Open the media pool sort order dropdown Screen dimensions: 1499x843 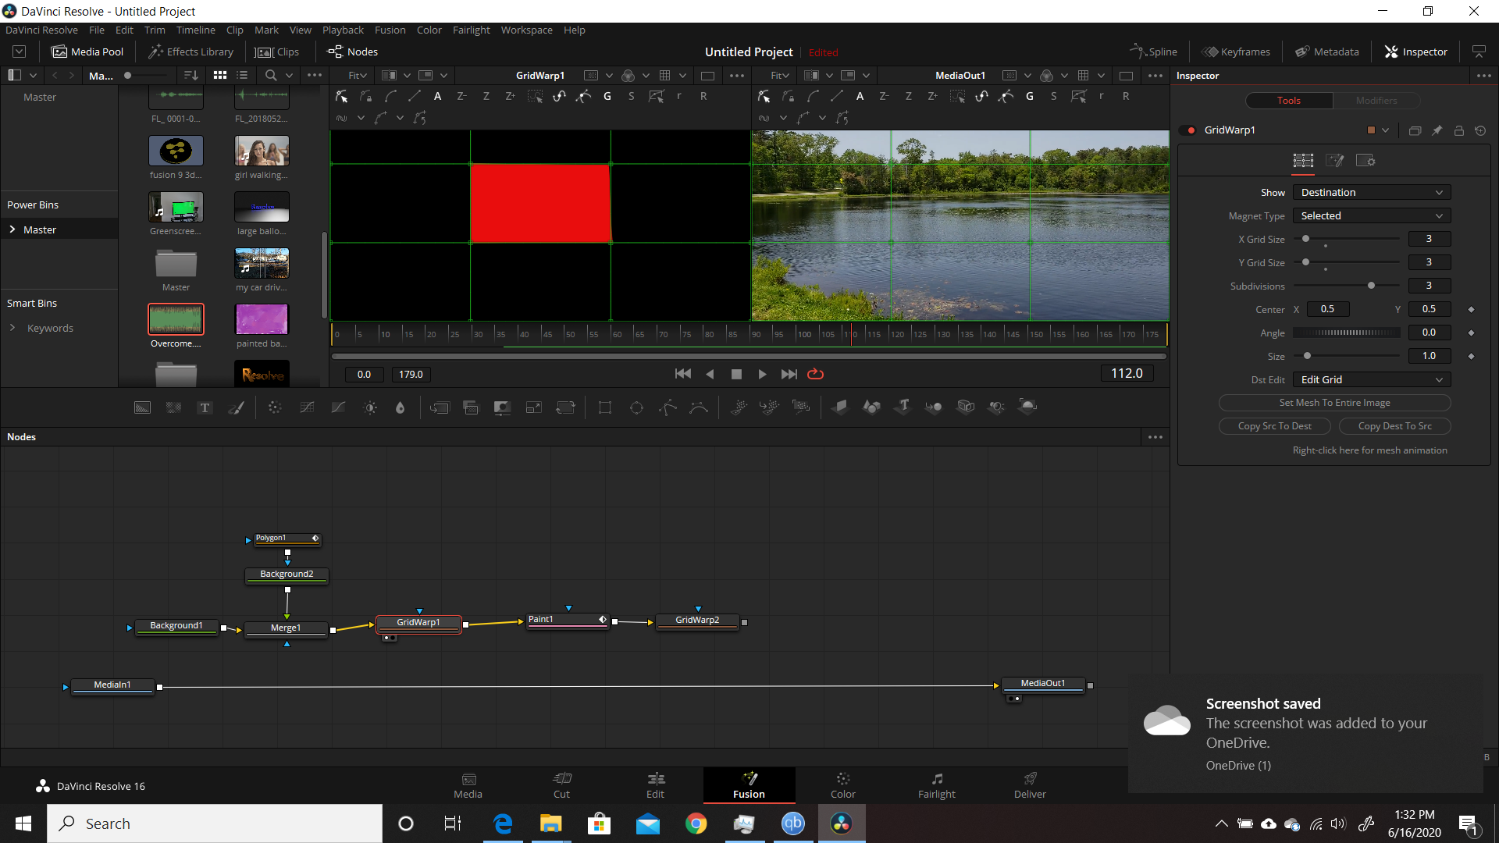tap(190, 76)
